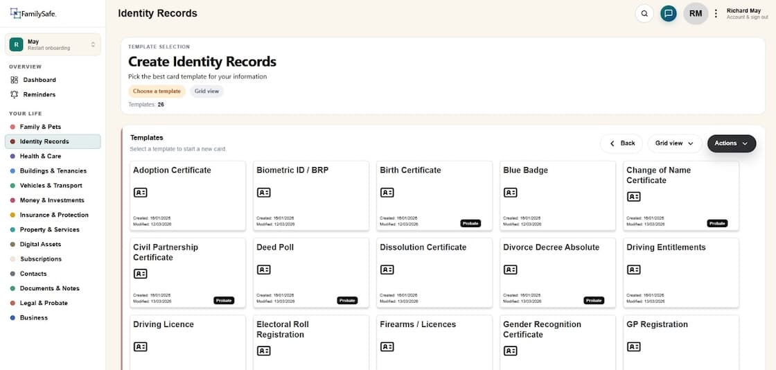Select the Electoral Roll Registration template title

coord(283,329)
